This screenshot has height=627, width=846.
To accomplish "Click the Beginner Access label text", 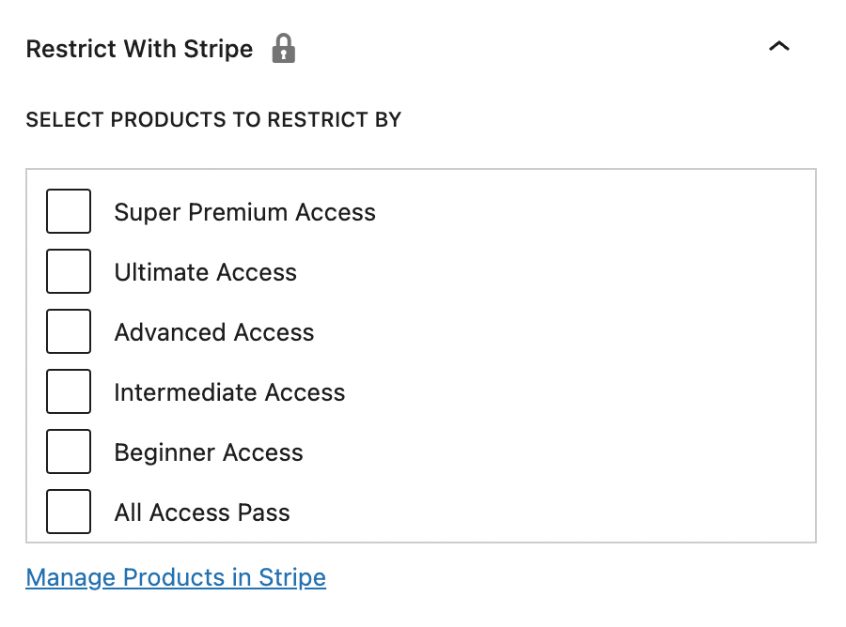I will [209, 452].
